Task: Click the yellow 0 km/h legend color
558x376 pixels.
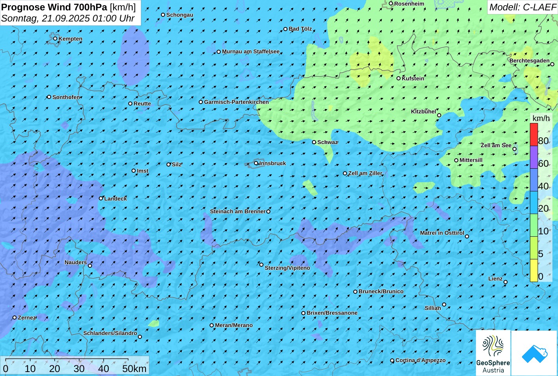Action: tap(534, 271)
